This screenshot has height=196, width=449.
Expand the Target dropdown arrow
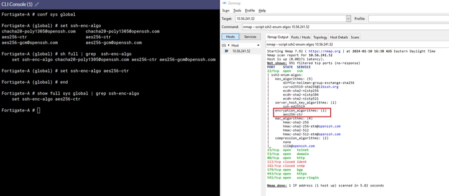pos(348,19)
